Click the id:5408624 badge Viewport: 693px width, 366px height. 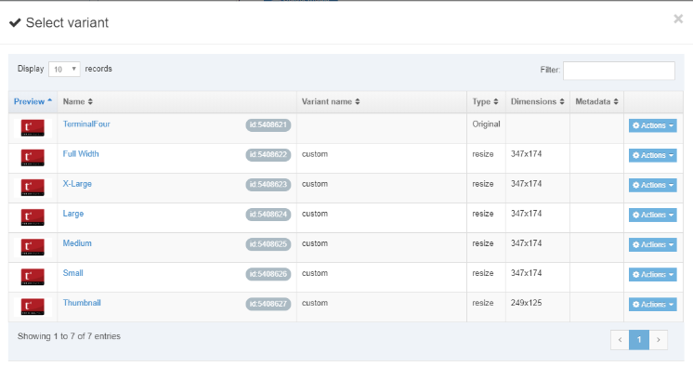(268, 215)
